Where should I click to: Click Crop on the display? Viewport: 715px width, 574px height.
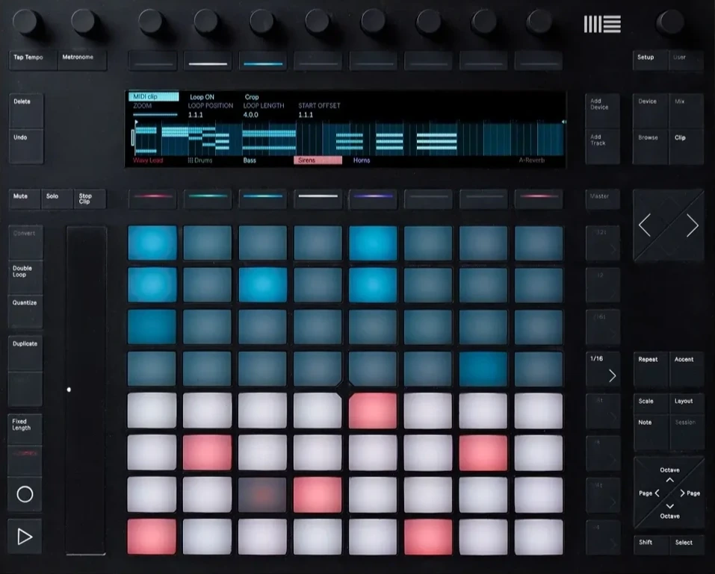pyautogui.click(x=252, y=97)
